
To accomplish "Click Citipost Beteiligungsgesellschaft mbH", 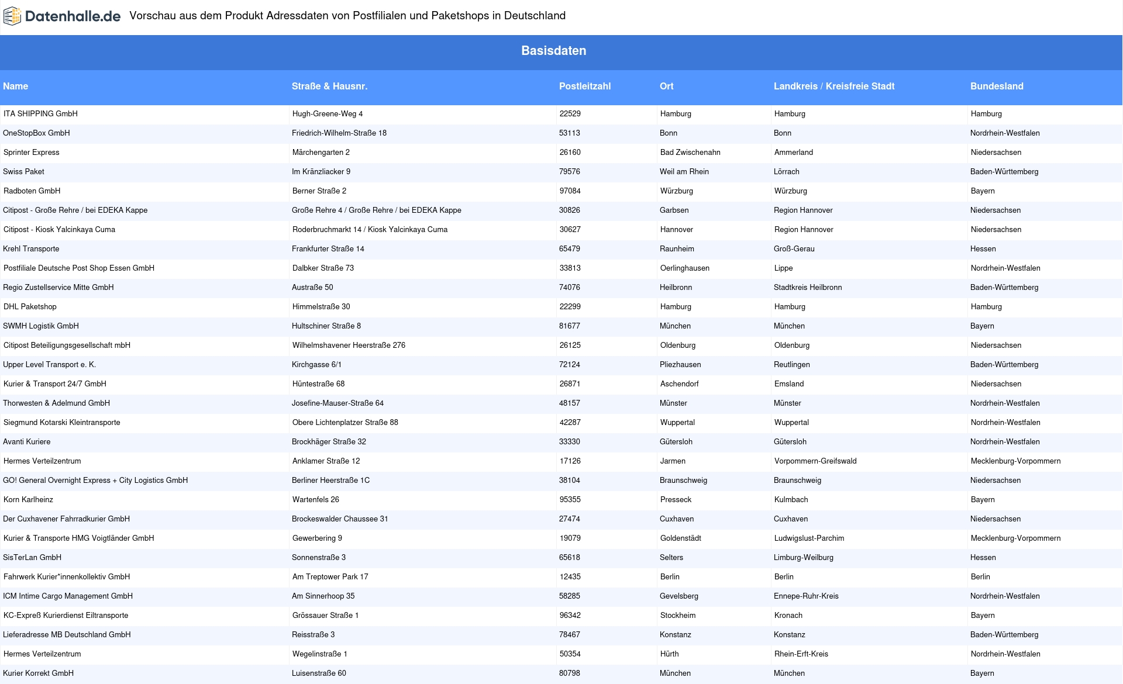I will [67, 345].
